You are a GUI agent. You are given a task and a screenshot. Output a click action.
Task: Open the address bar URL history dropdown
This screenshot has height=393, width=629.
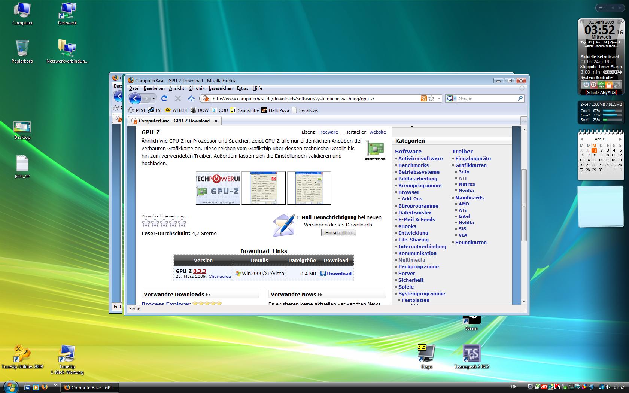click(x=439, y=98)
